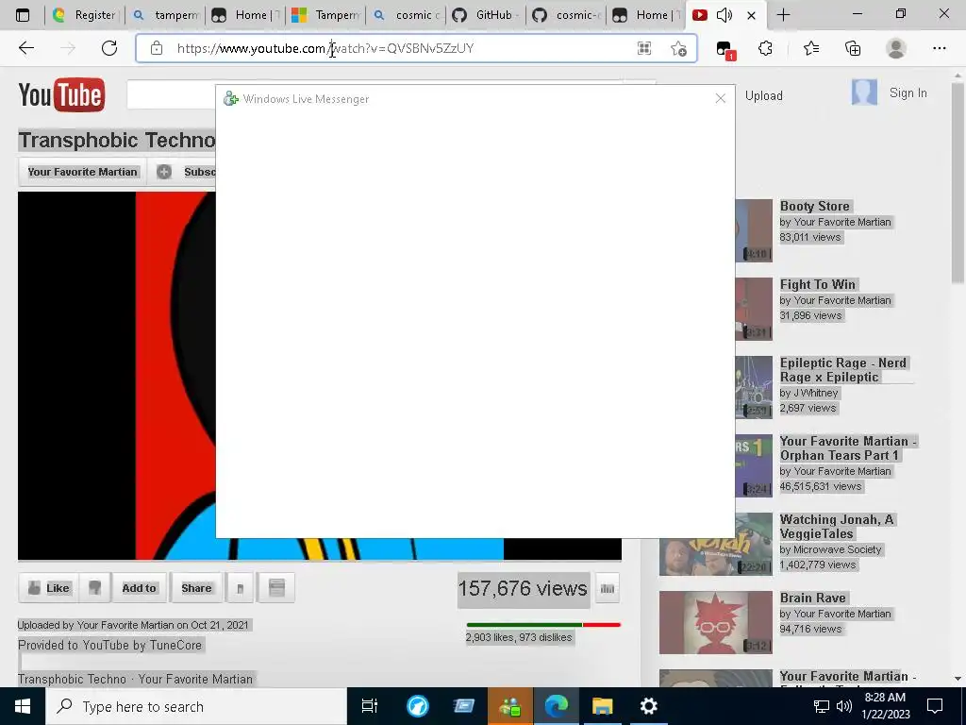Click the YouTube search box

point(172,95)
